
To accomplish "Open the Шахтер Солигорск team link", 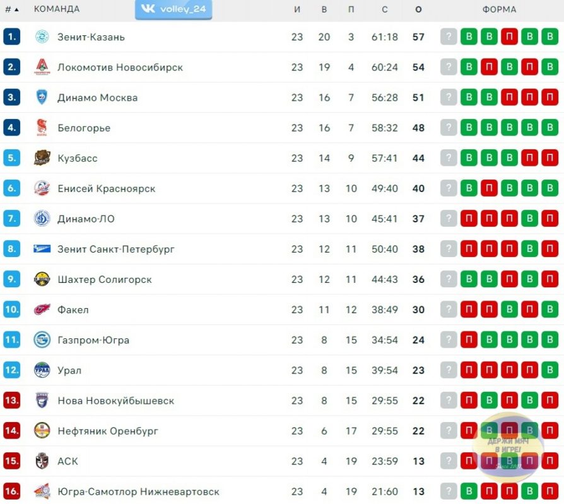I will (105, 280).
